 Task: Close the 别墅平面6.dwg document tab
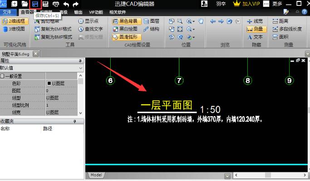tap(35, 54)
